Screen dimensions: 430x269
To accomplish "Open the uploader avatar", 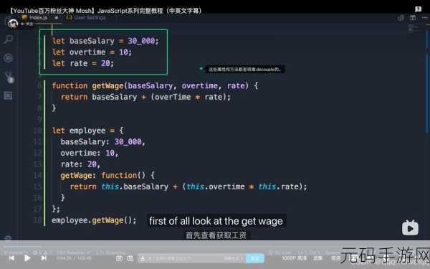I will pos(13,24).
